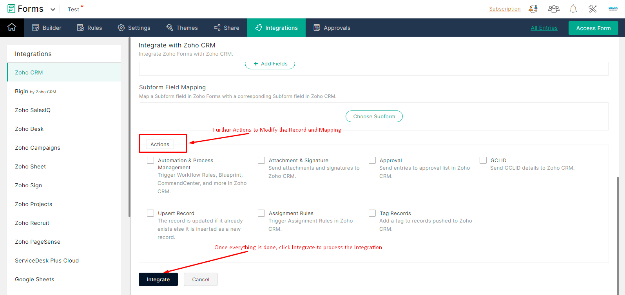Click the Actions section label
Screen dimensions: 625x295
(160, 144)
